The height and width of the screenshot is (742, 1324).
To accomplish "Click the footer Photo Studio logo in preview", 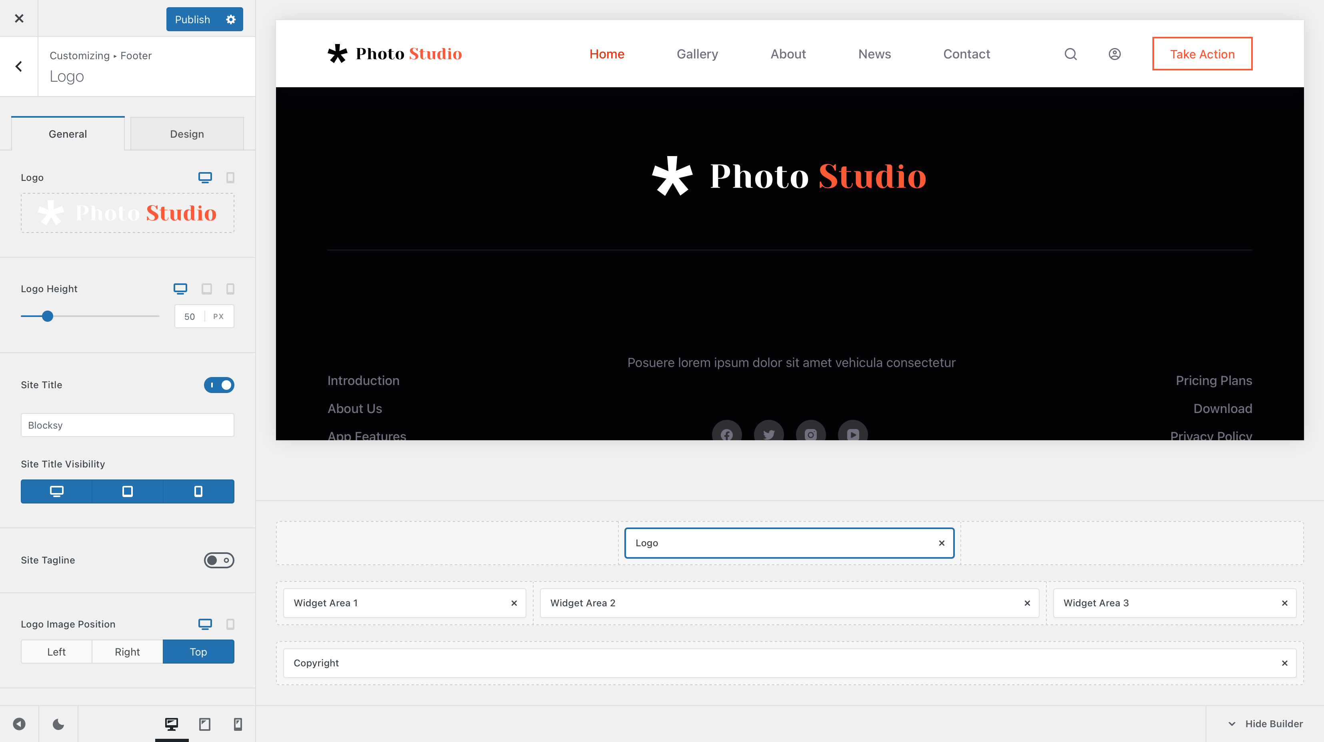I will click(x=790, y=176).
